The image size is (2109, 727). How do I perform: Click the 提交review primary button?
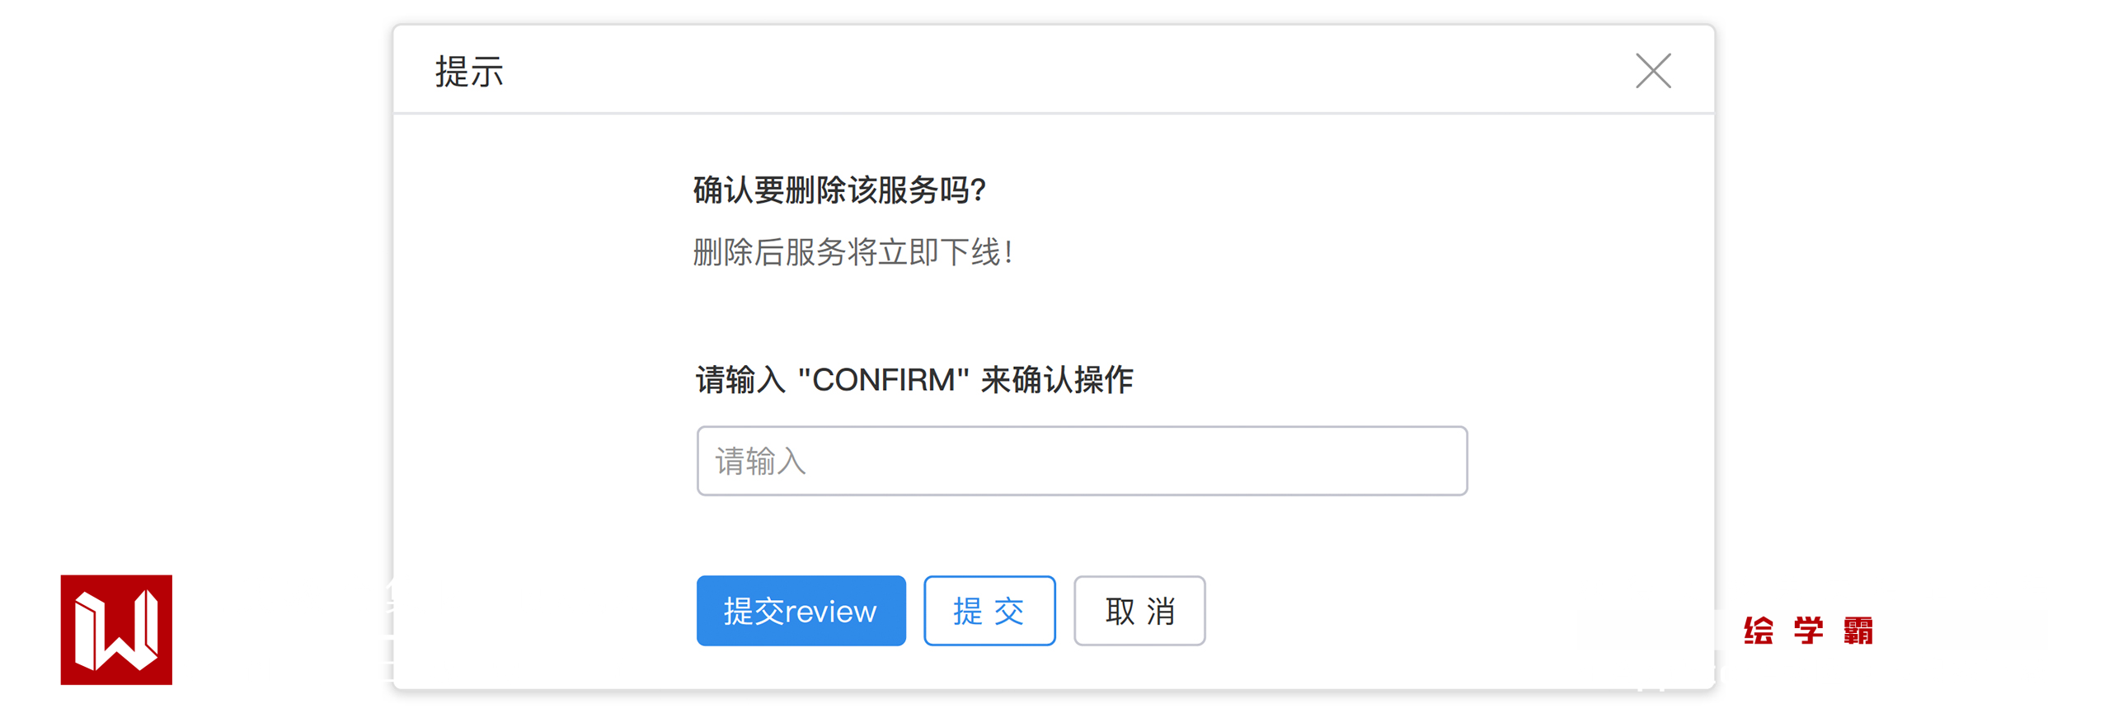[x=800, y=611]
